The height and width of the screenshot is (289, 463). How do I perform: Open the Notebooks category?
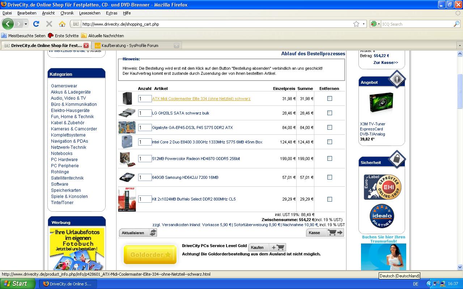point(62,154)
